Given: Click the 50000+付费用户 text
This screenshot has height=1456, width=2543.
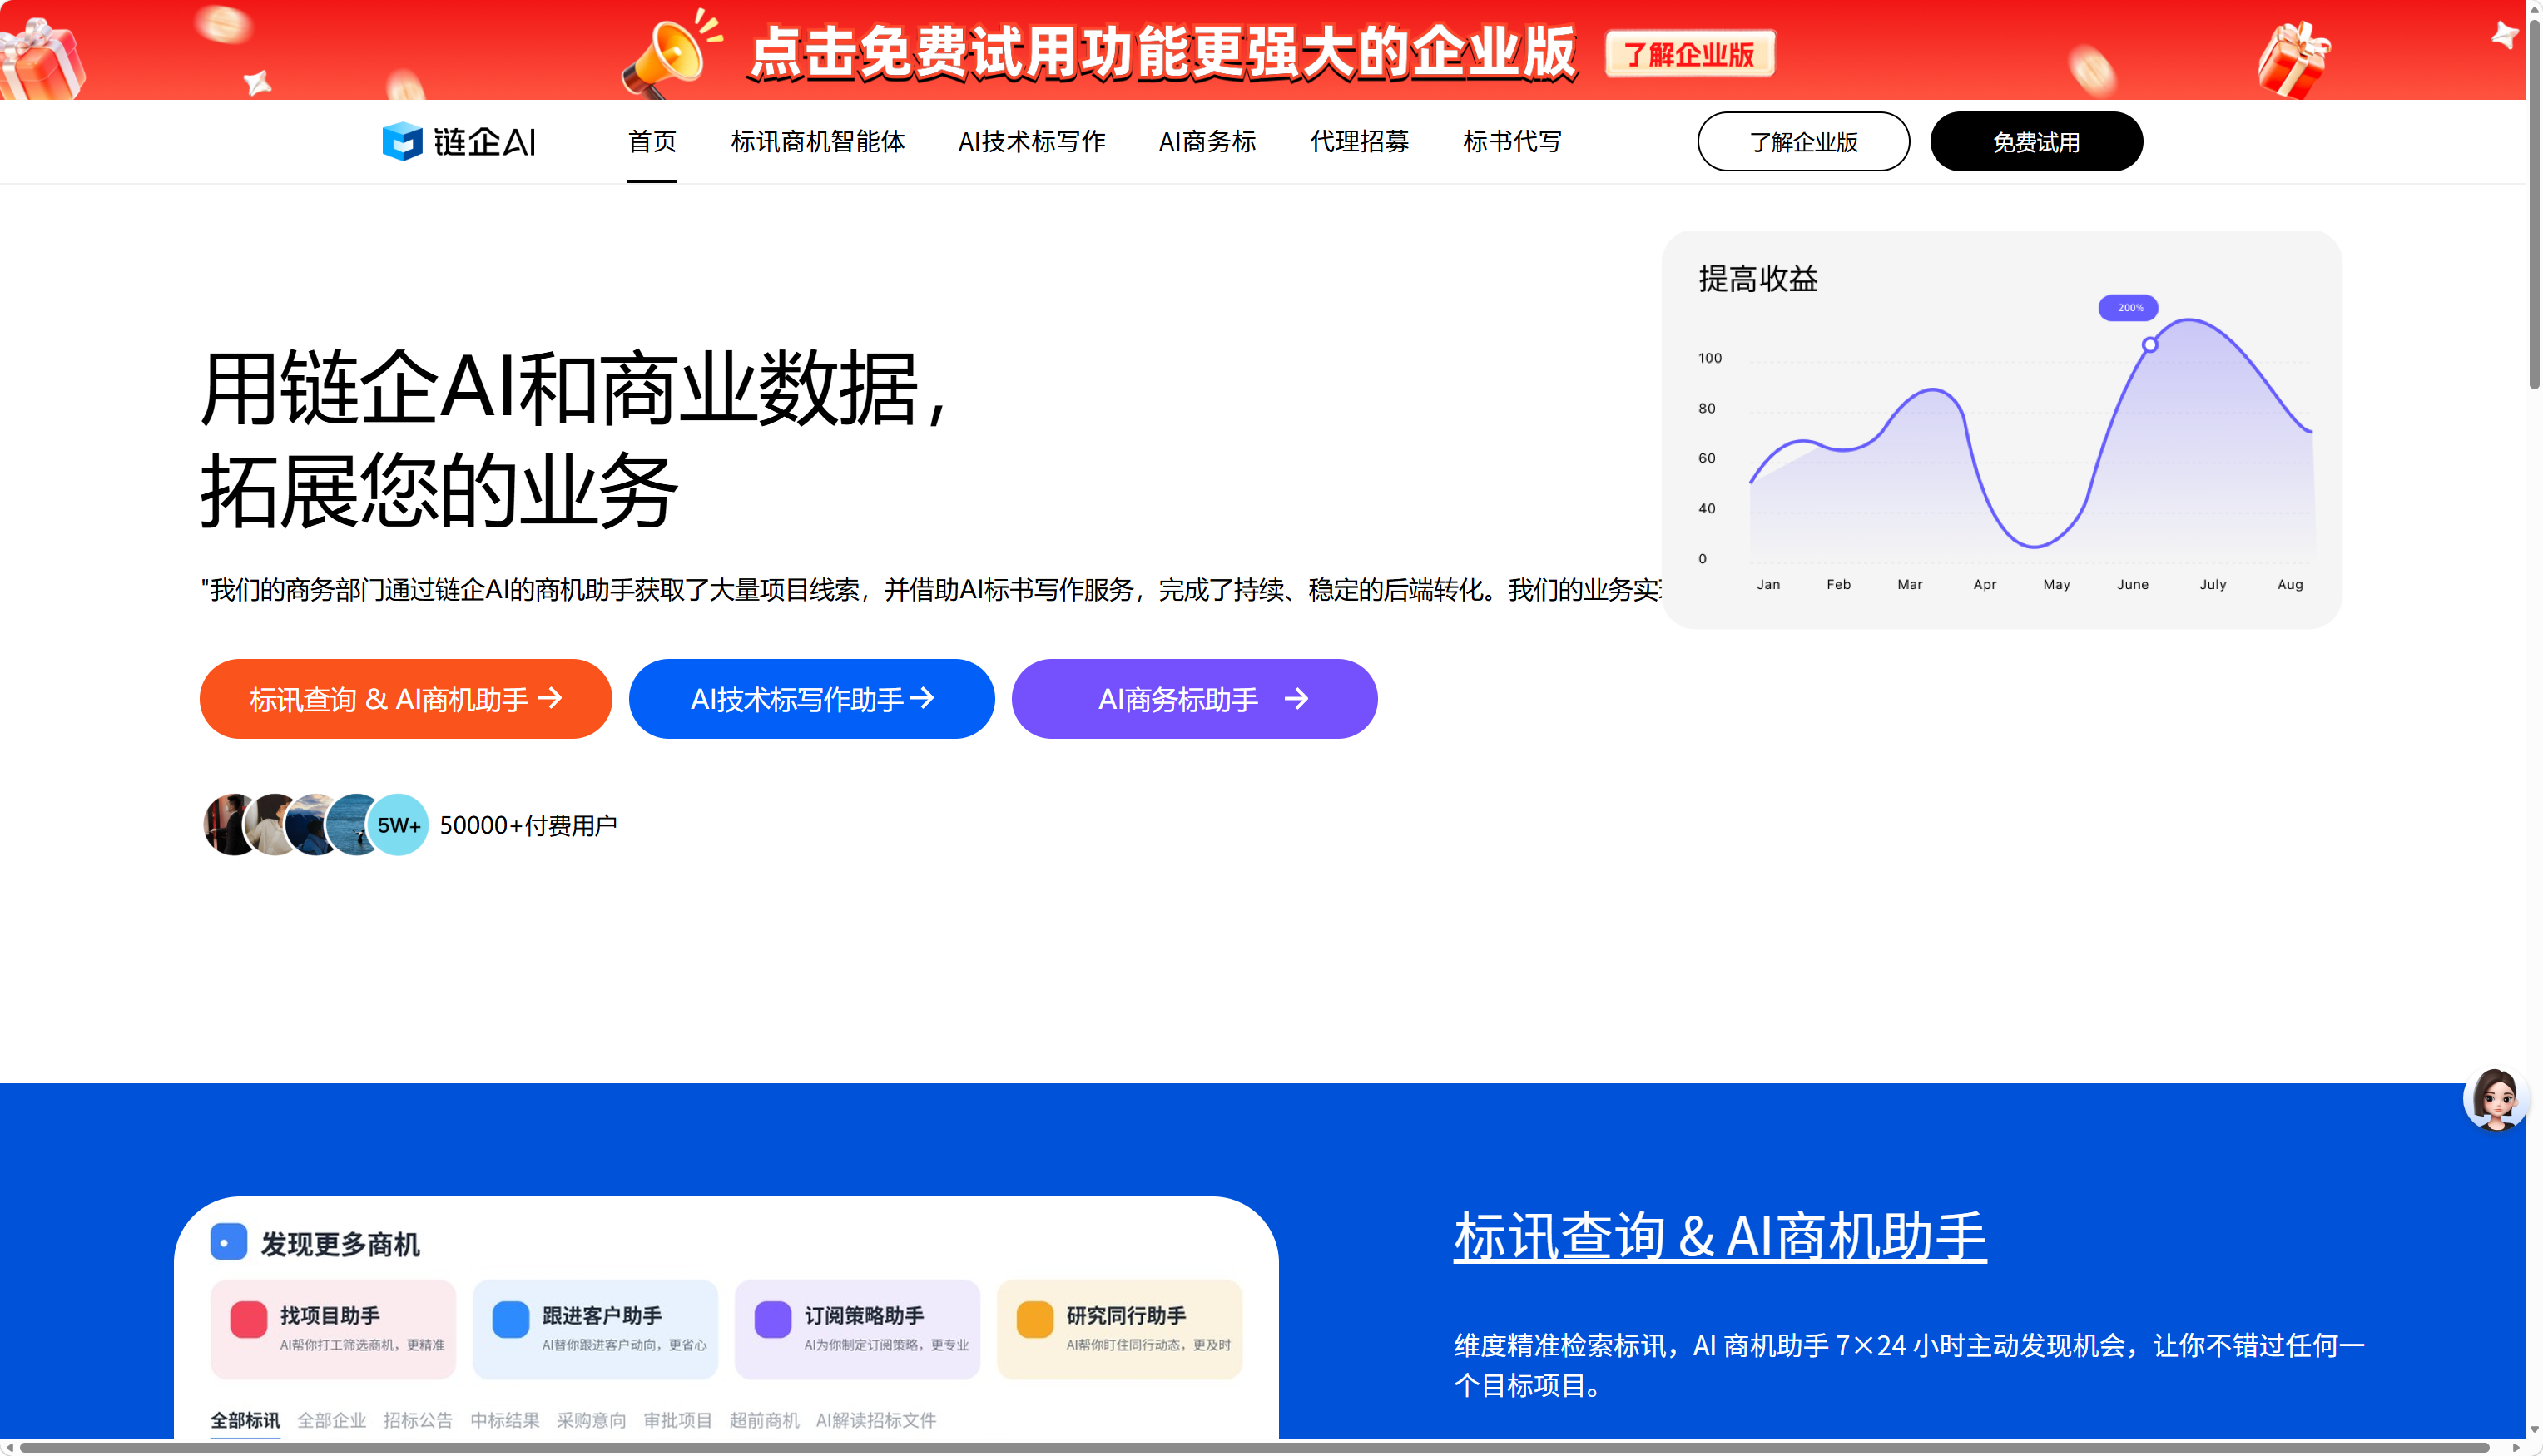Looking at the screenshot, I should [x=528, y=825].
